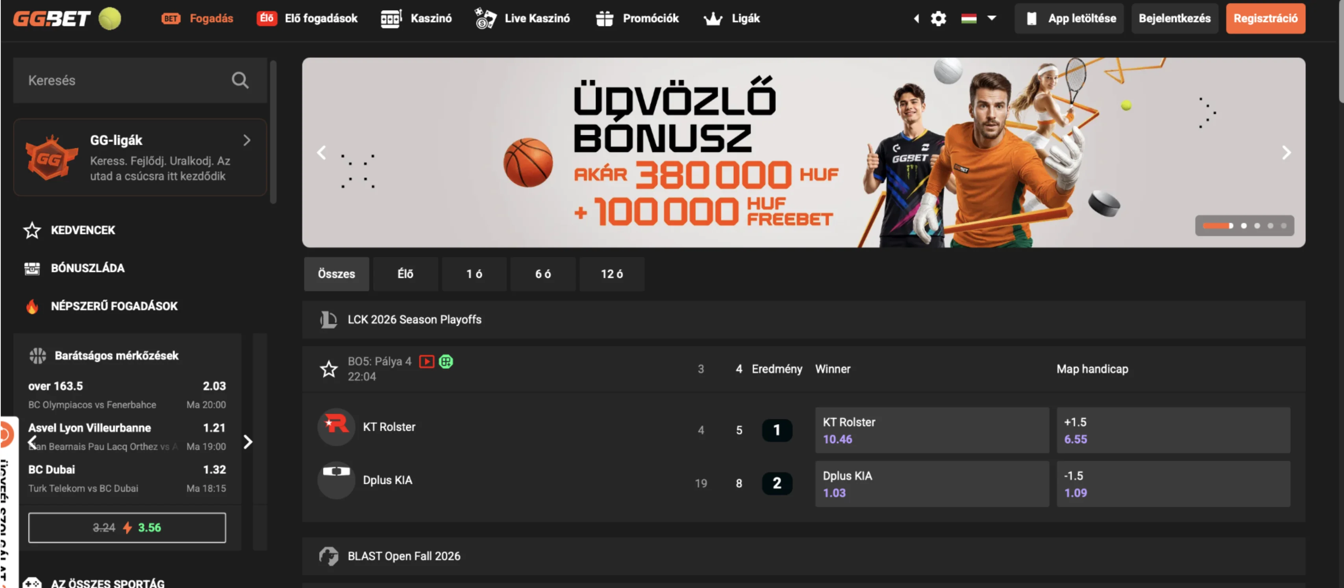This screenshot has height=588, width=1344.
Task: Select the 12 ó time filter
Action: point(612,274)
